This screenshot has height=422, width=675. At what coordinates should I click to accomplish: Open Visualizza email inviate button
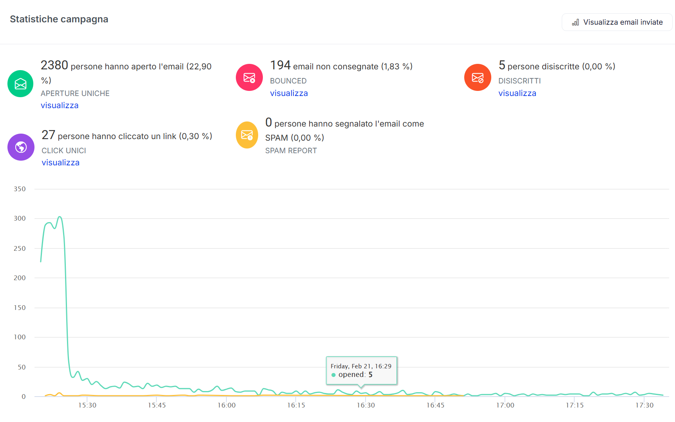point(617,22)
